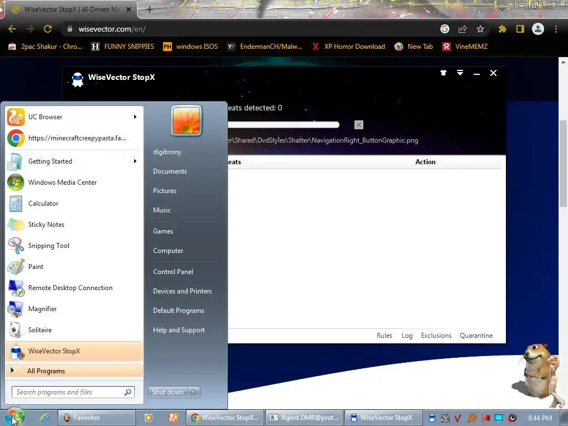Open Chrome three-dot menu
The image size is (568, 426).
[556, 29]
